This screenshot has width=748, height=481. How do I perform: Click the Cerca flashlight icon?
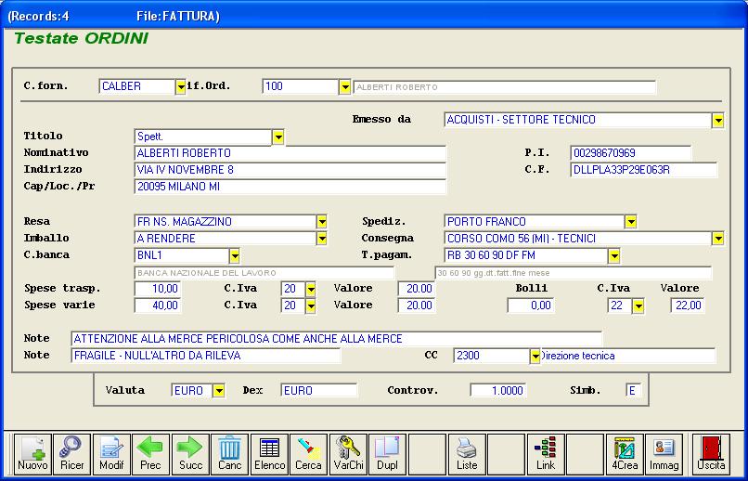click(309, 454)
